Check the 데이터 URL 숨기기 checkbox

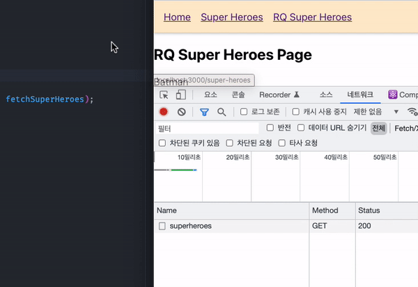click(x=301, y=128)
